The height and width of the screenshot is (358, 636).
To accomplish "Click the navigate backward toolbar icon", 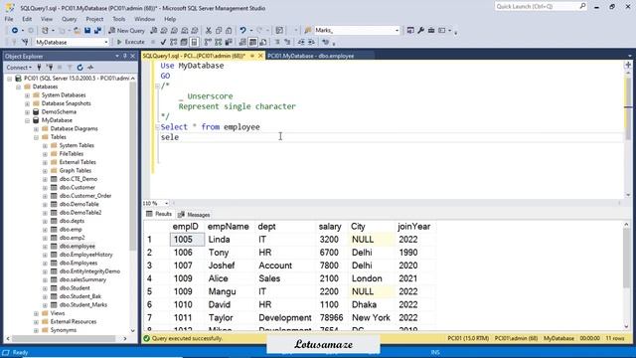I will coord(15,31).
